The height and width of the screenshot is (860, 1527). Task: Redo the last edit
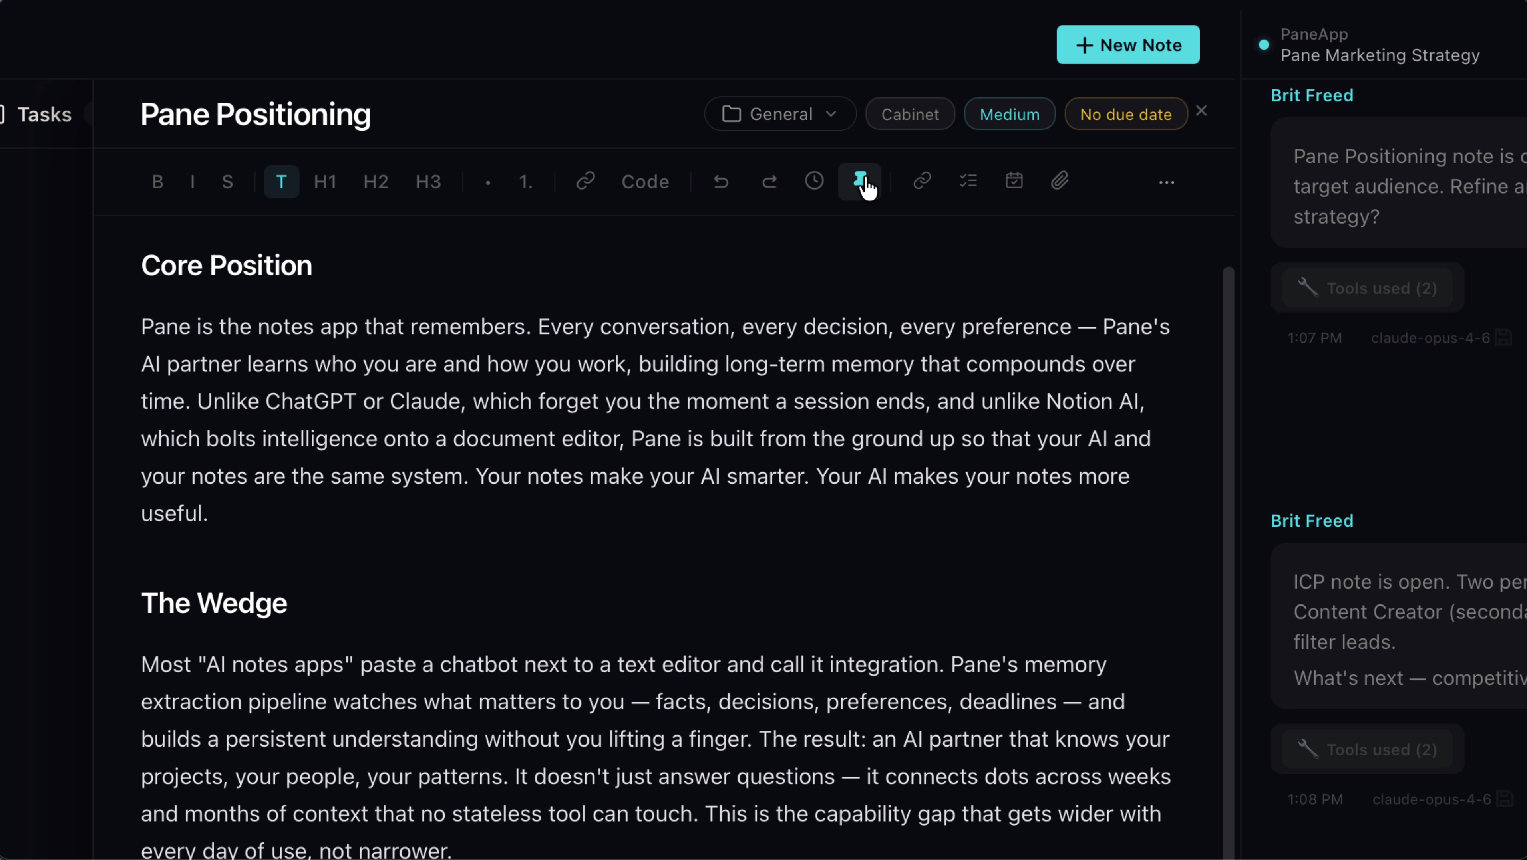click(769, 181)
